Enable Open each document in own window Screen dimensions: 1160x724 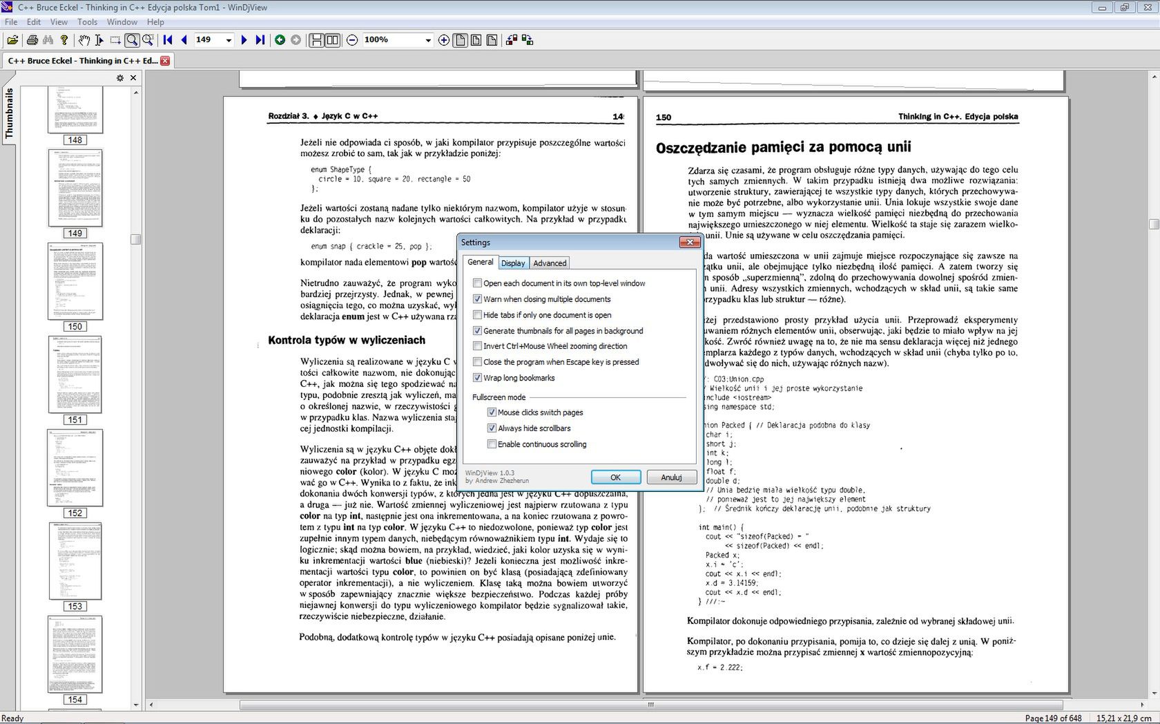coord(477,283)
